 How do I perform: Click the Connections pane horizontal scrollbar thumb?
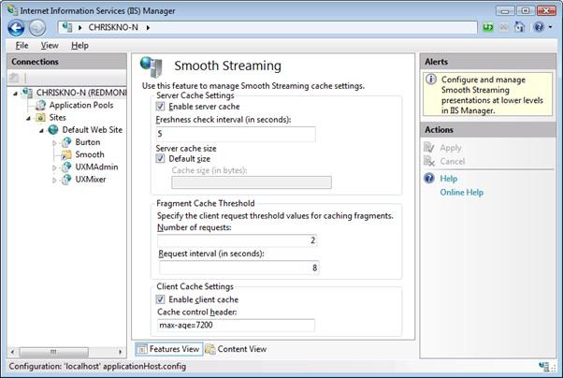(x=54, y=352)
